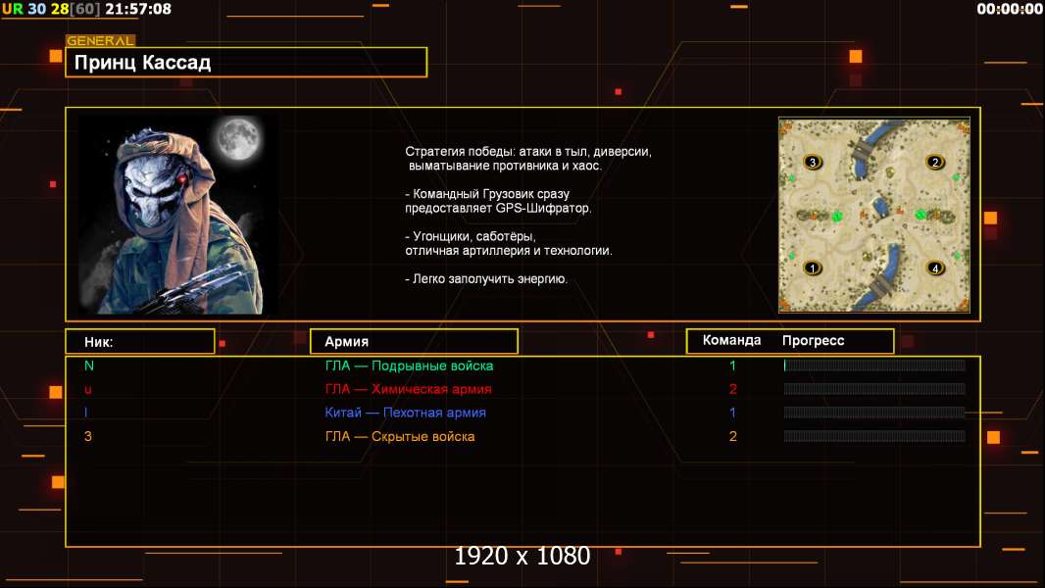This screenshot has height=588, width=1045.
Task: Click the Командный Грузовик description line
Action: click(499, 201)
